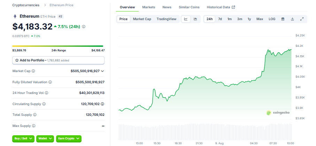Select the 24h time range
316x146 pixels.
click(210, 19)
